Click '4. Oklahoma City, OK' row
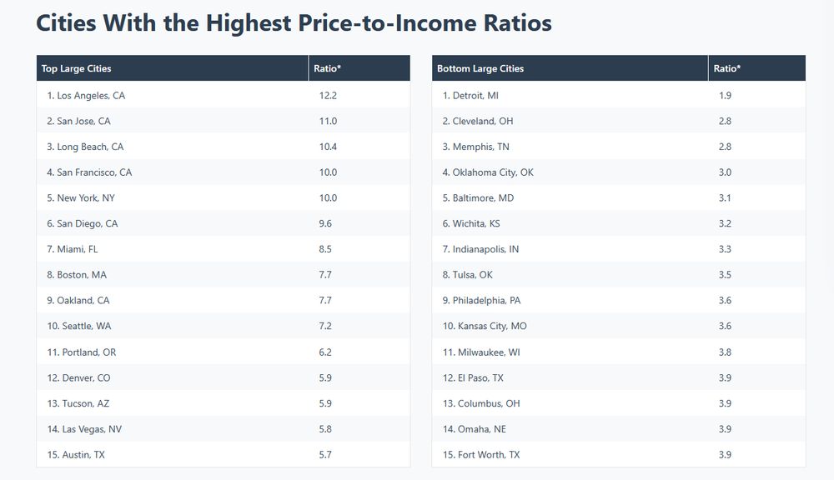834x480 pixels. [619, 172]
